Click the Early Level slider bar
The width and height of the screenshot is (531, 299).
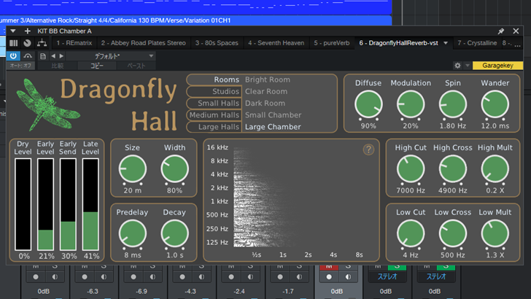click(x=45, y=204)
